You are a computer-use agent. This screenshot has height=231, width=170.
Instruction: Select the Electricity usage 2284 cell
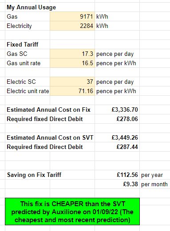[x=72, y=26]
